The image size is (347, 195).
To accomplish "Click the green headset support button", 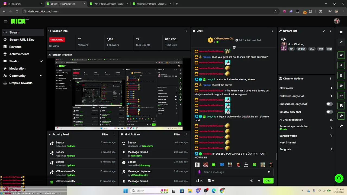I will 339,178.
